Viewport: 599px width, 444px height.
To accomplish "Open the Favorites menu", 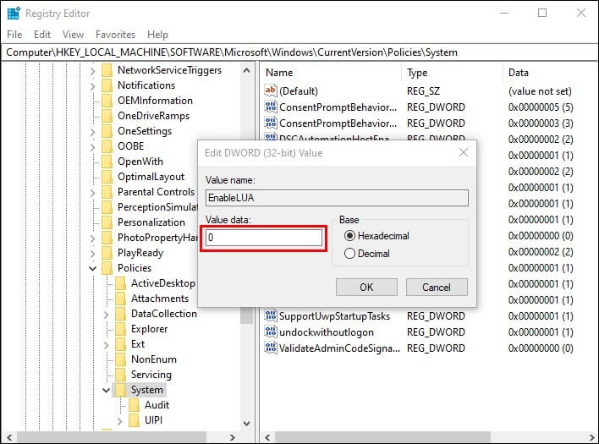I will (115, 35).
